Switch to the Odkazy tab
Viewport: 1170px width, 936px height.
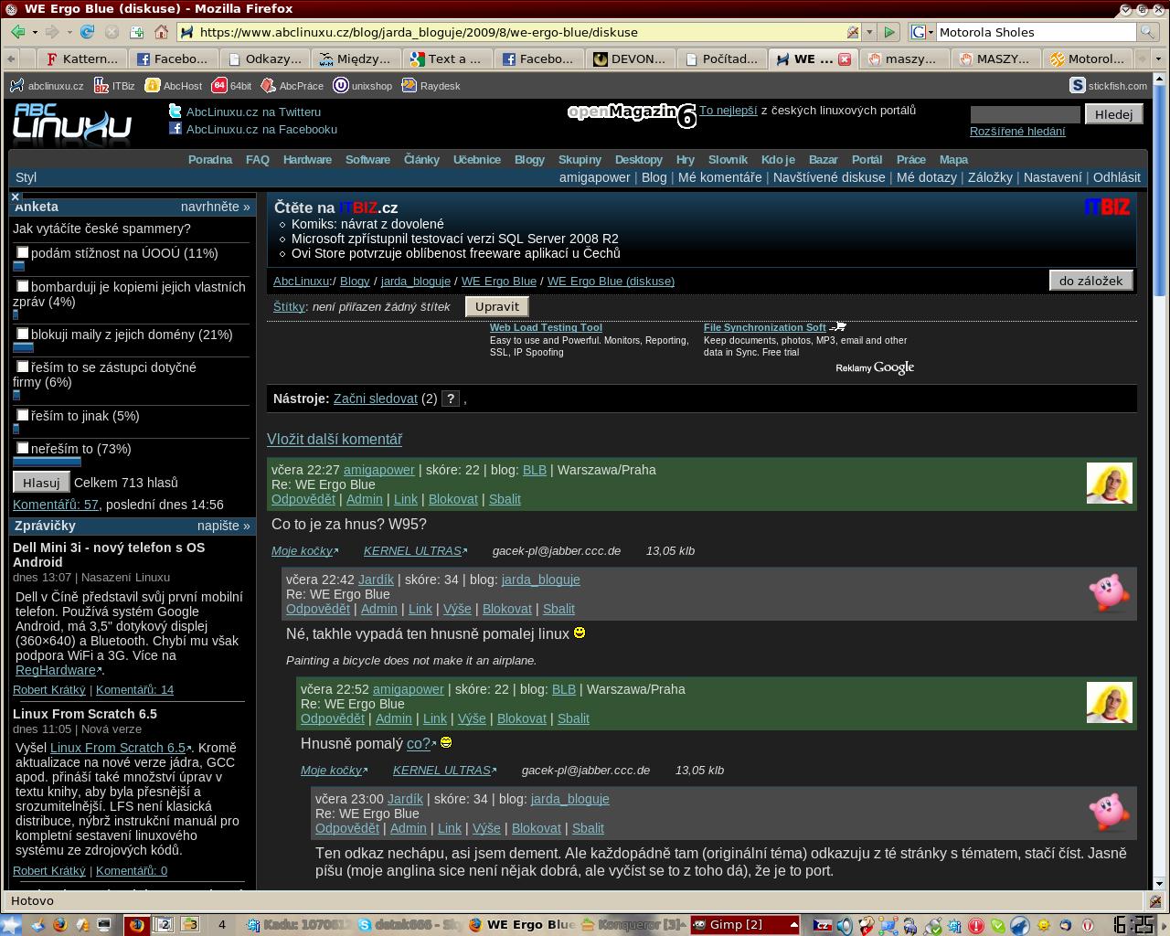pos(265,58)
